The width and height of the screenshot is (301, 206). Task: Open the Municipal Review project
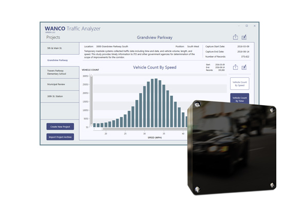tap(60, 84)
